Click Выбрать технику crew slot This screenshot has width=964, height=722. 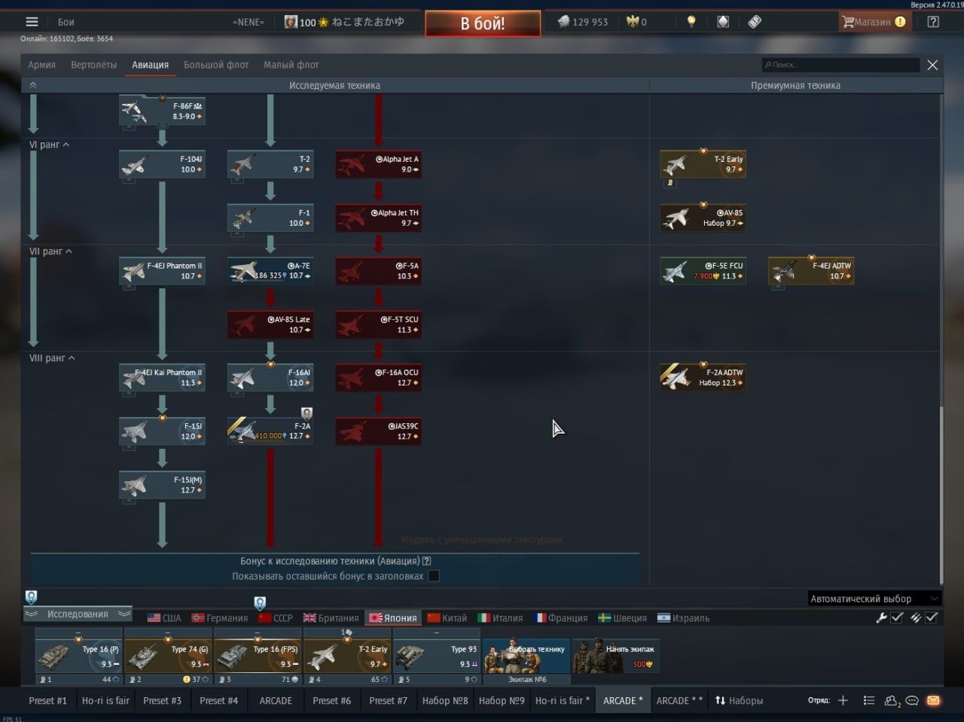pyautogui.click(x=526, y=656)
